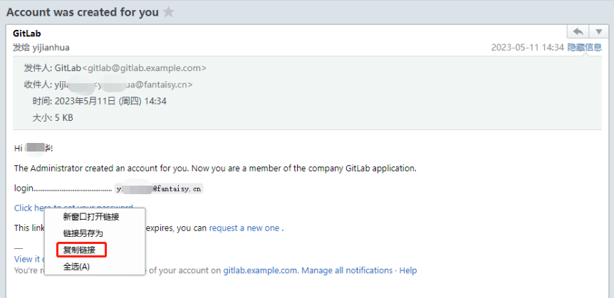The height and width of the screenshot is (298, 614).
Task: Click 复制链接 to copy the link
Action: [80, 250]
